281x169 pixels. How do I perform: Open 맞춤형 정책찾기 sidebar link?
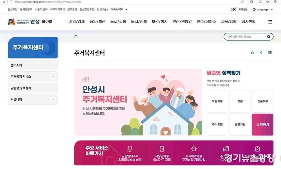[33, 88]
